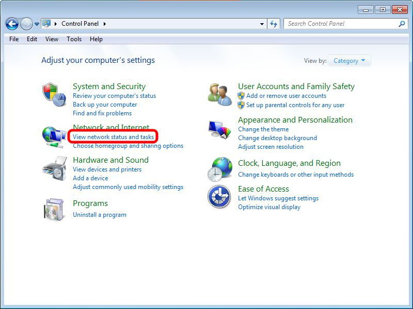This screenshot has width=413, height=309.
Task: Click the Back navigation arrow button
Action: 12,24
